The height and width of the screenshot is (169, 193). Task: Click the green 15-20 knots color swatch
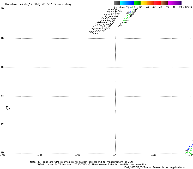137,3
